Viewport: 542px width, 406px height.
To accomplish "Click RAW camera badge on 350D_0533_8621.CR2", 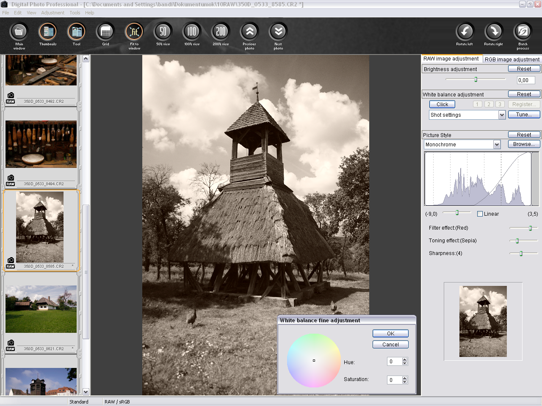I will click(x=11, y=346).
